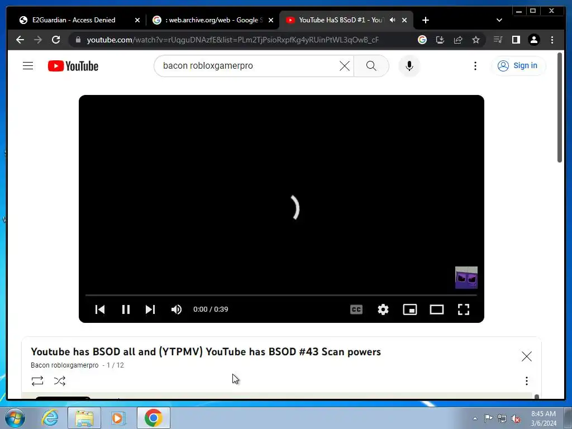Toggle closed captions on the video

pos(356,309)
